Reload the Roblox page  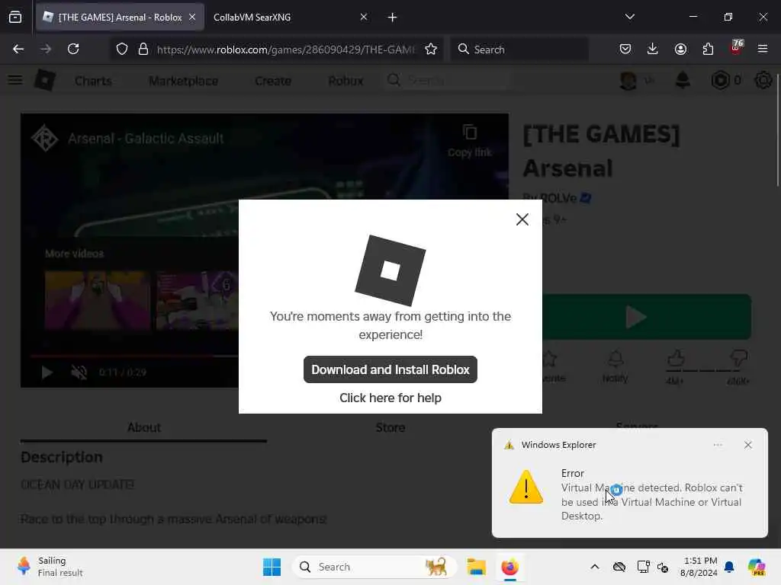pos(73,49)
